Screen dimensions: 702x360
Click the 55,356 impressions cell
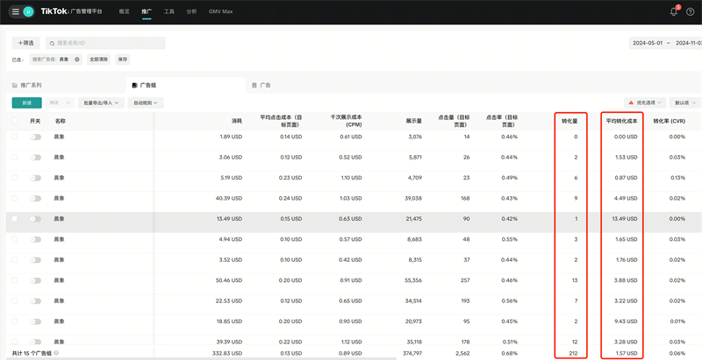(x=413, y=280)
